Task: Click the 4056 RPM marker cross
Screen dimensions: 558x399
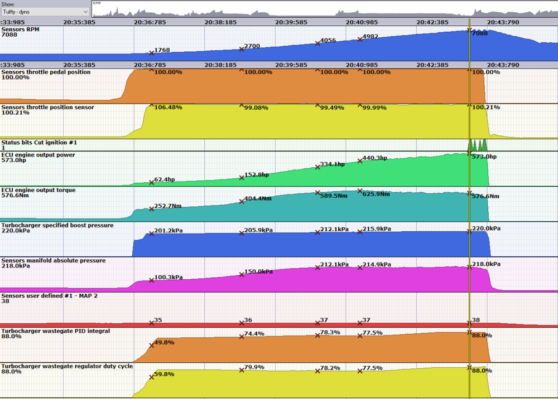Action: click(318, 43)
